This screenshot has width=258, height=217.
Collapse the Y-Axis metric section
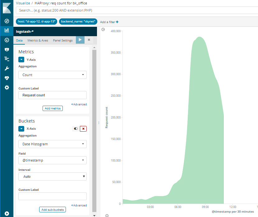pos(21,59)
